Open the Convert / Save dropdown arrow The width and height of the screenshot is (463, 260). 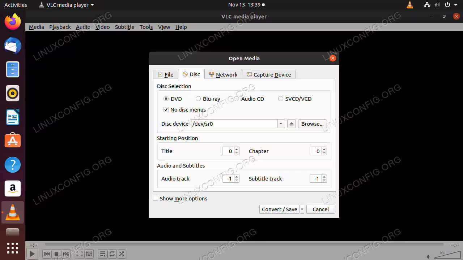302,209
